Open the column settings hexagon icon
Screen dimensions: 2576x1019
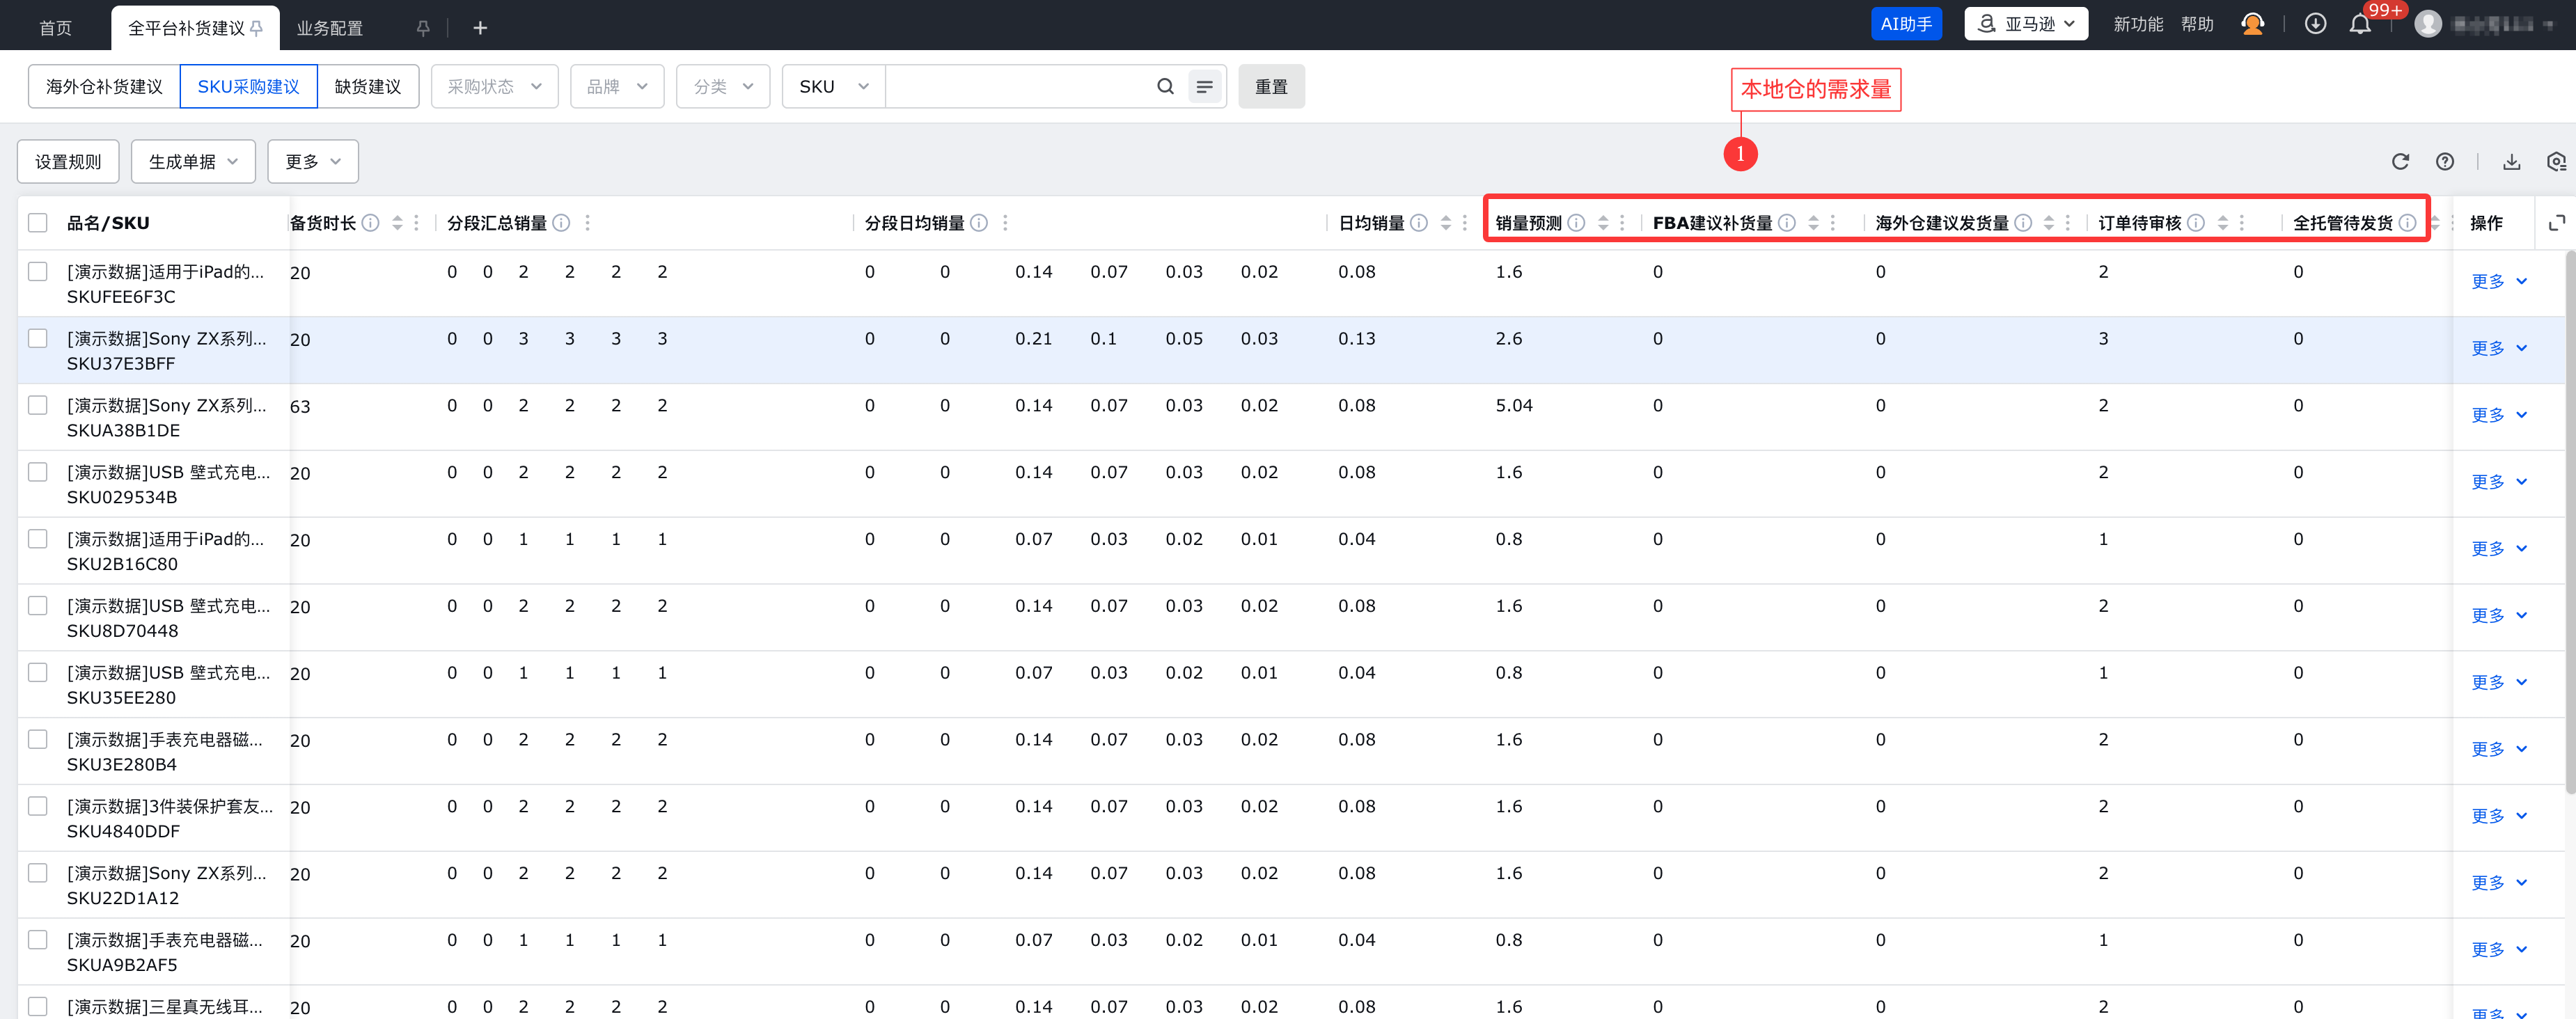(x=2556, y=161)
